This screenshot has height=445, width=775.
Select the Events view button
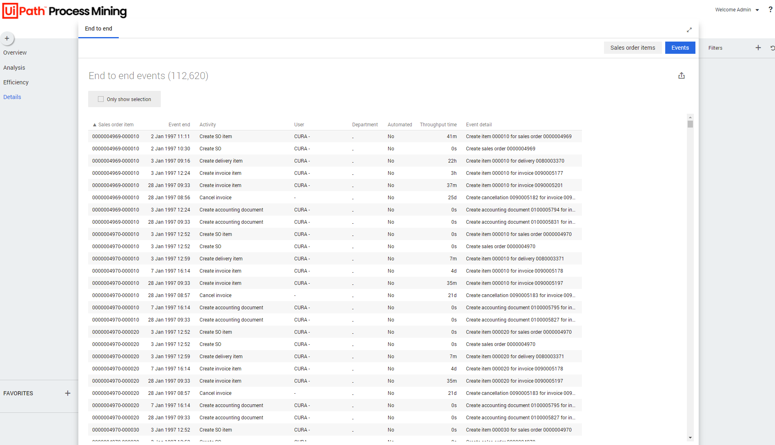(680, 48)
